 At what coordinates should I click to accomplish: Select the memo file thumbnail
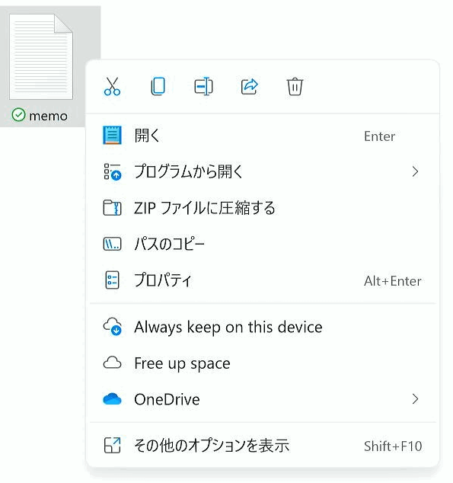pos(41,56)
